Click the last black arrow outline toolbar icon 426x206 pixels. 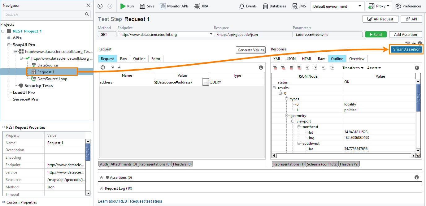point(331,68)
